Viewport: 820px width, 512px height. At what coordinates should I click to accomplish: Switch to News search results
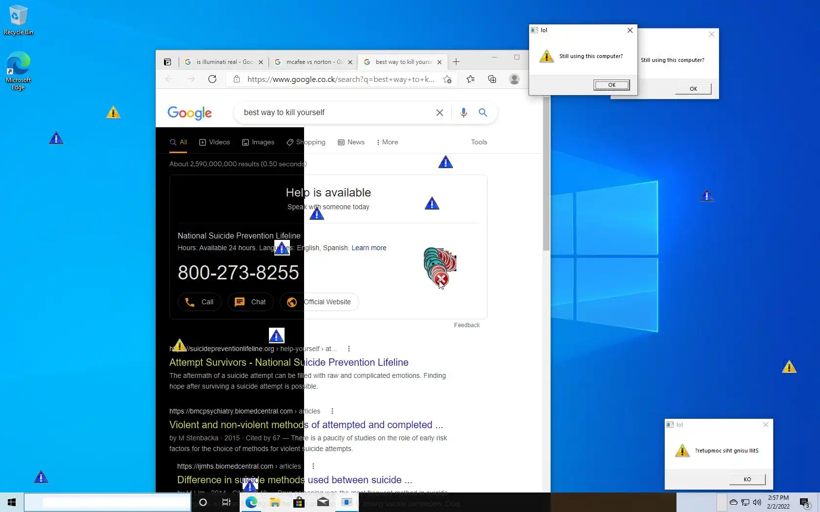click(x=351, y=142)
